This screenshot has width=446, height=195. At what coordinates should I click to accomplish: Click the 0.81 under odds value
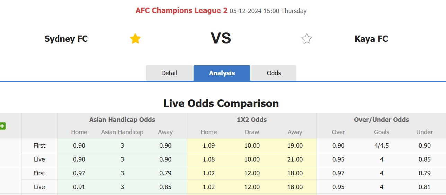tap(425, 187)
